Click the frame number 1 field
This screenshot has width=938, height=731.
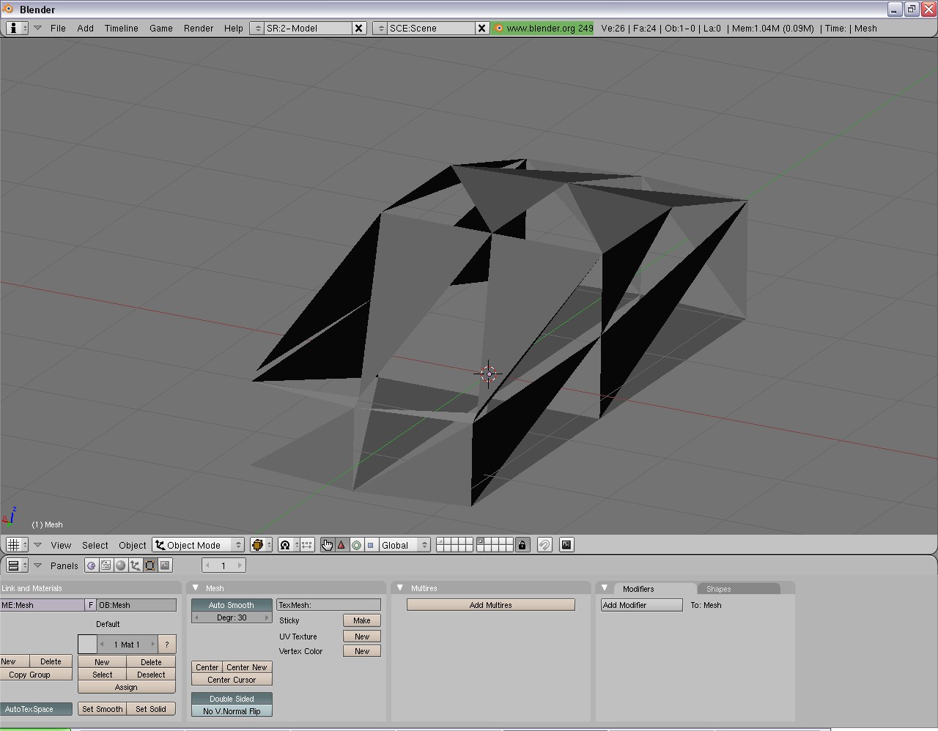(224, 565)
